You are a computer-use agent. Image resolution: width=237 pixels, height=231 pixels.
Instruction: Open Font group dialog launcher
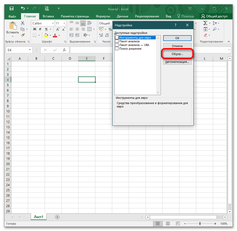pos(65,42)
